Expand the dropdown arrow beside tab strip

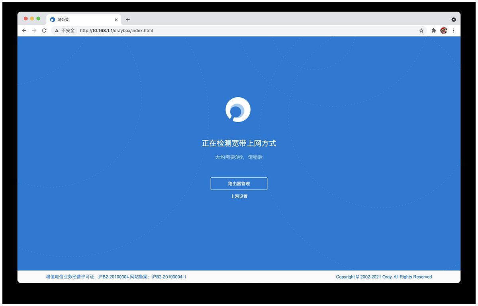[x=453, y=20]
